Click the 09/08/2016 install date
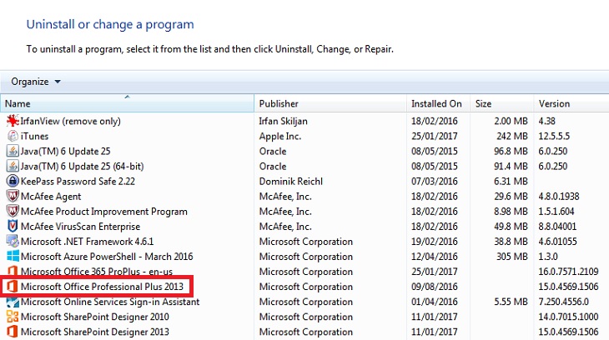609x340 pixels. 434,287
